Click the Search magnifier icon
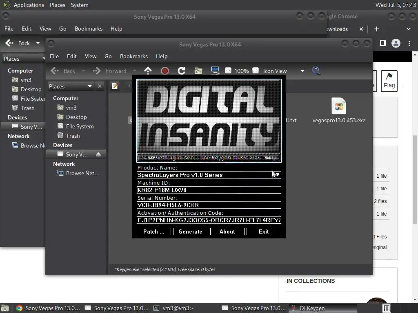Viewport: 418px width, 313px height. (316, 71)
